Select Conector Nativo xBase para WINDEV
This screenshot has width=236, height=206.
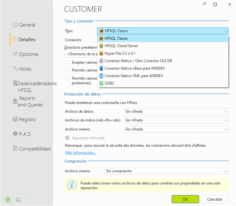click(x=163, y=68)
